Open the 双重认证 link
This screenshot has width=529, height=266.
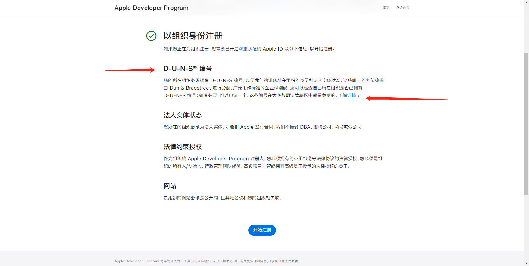(x=248, y=49)
